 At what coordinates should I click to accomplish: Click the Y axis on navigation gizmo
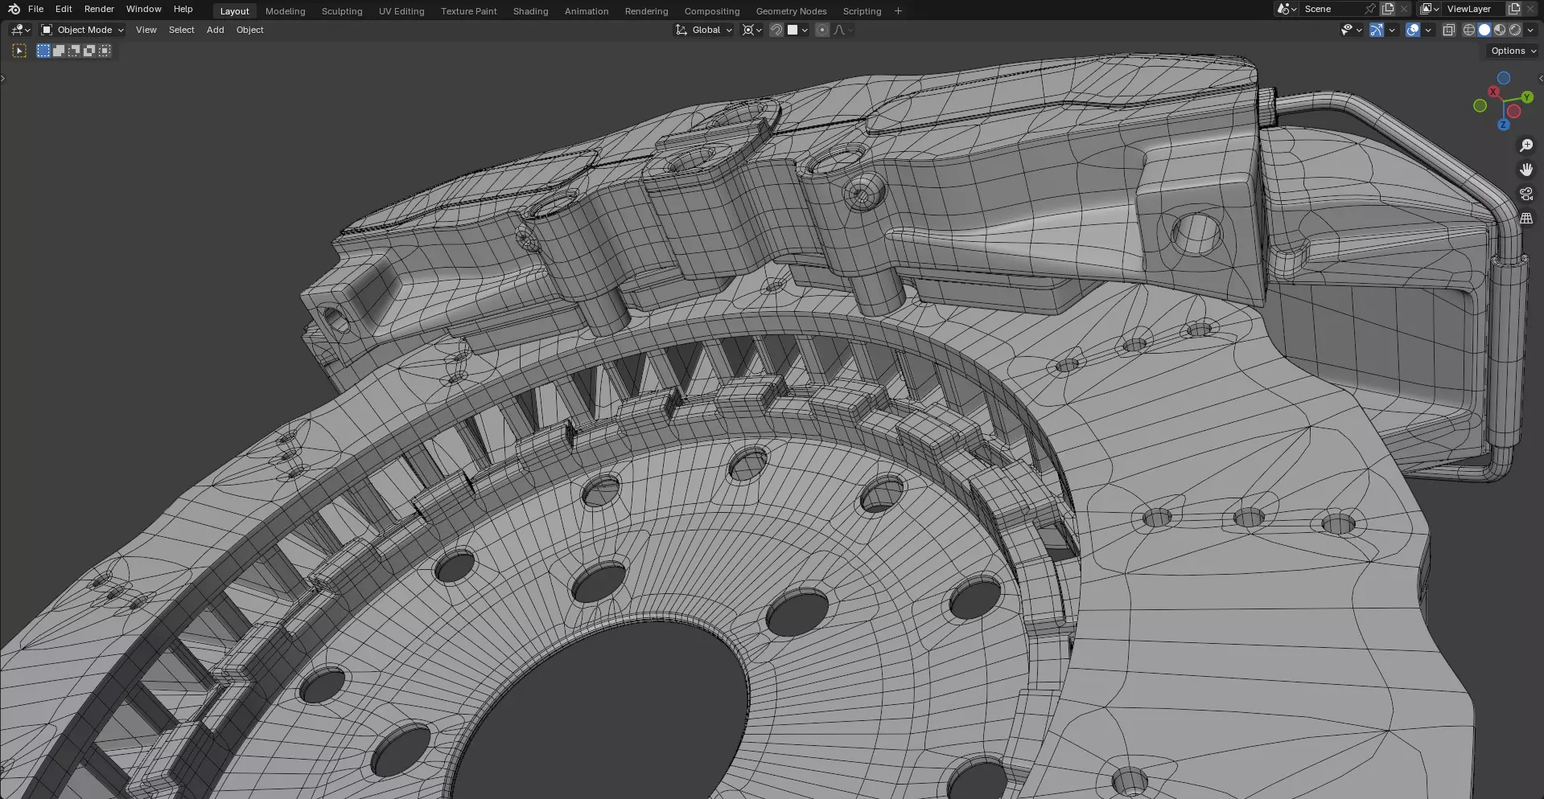pos(1526,97)
